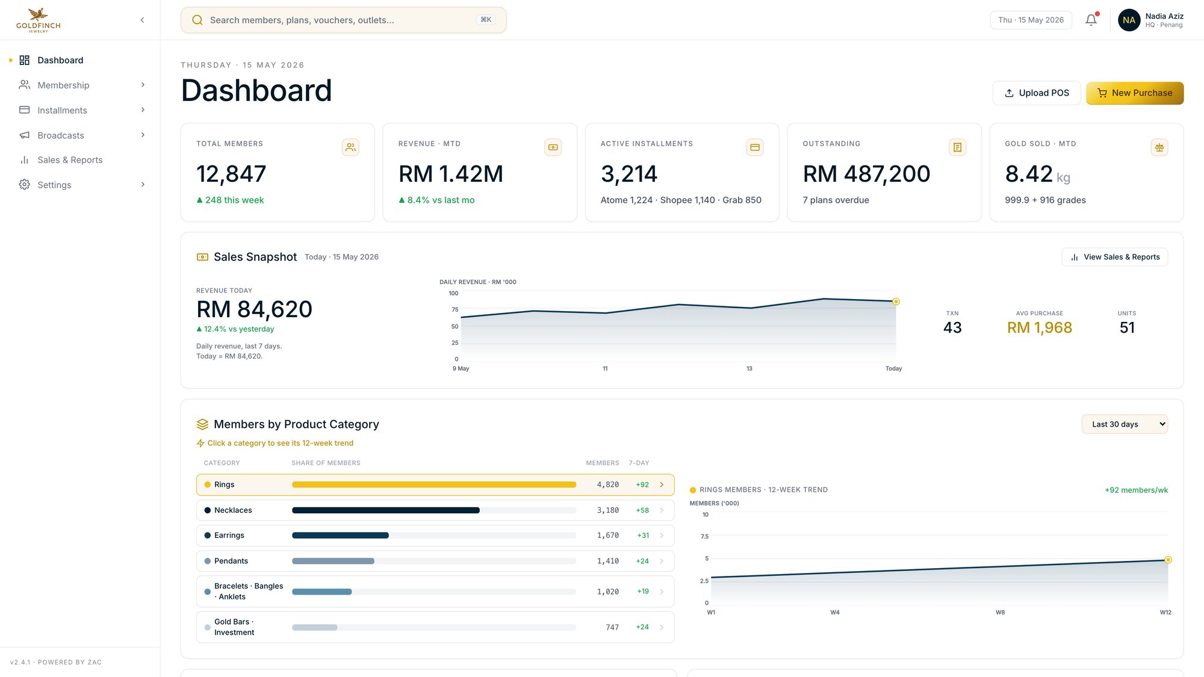1204x677 pixels.
Task: Click the +92 members/wk label
Action: click(x=1136, y=490)
